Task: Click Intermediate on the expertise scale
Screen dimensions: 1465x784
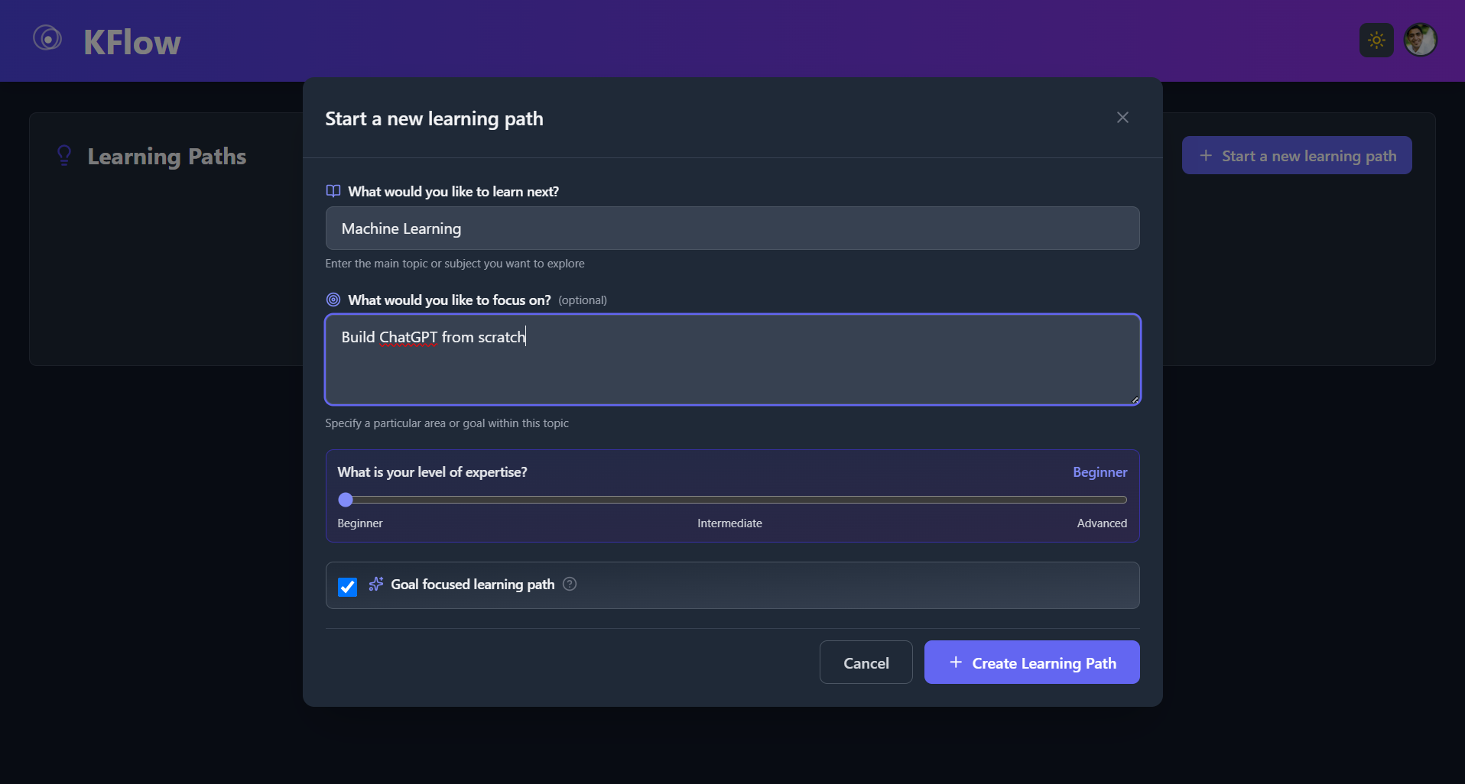Action: tap(729, 523)
